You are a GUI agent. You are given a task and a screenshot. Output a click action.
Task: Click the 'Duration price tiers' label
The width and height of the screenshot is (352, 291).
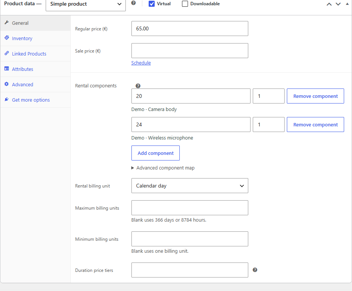[x=94, y=270]
